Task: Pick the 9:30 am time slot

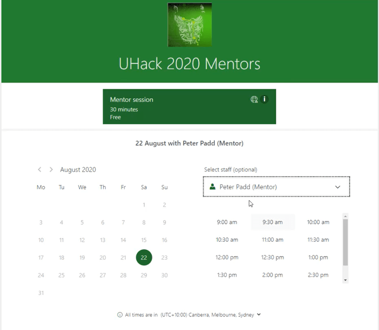Action: [x=273, y=222]
